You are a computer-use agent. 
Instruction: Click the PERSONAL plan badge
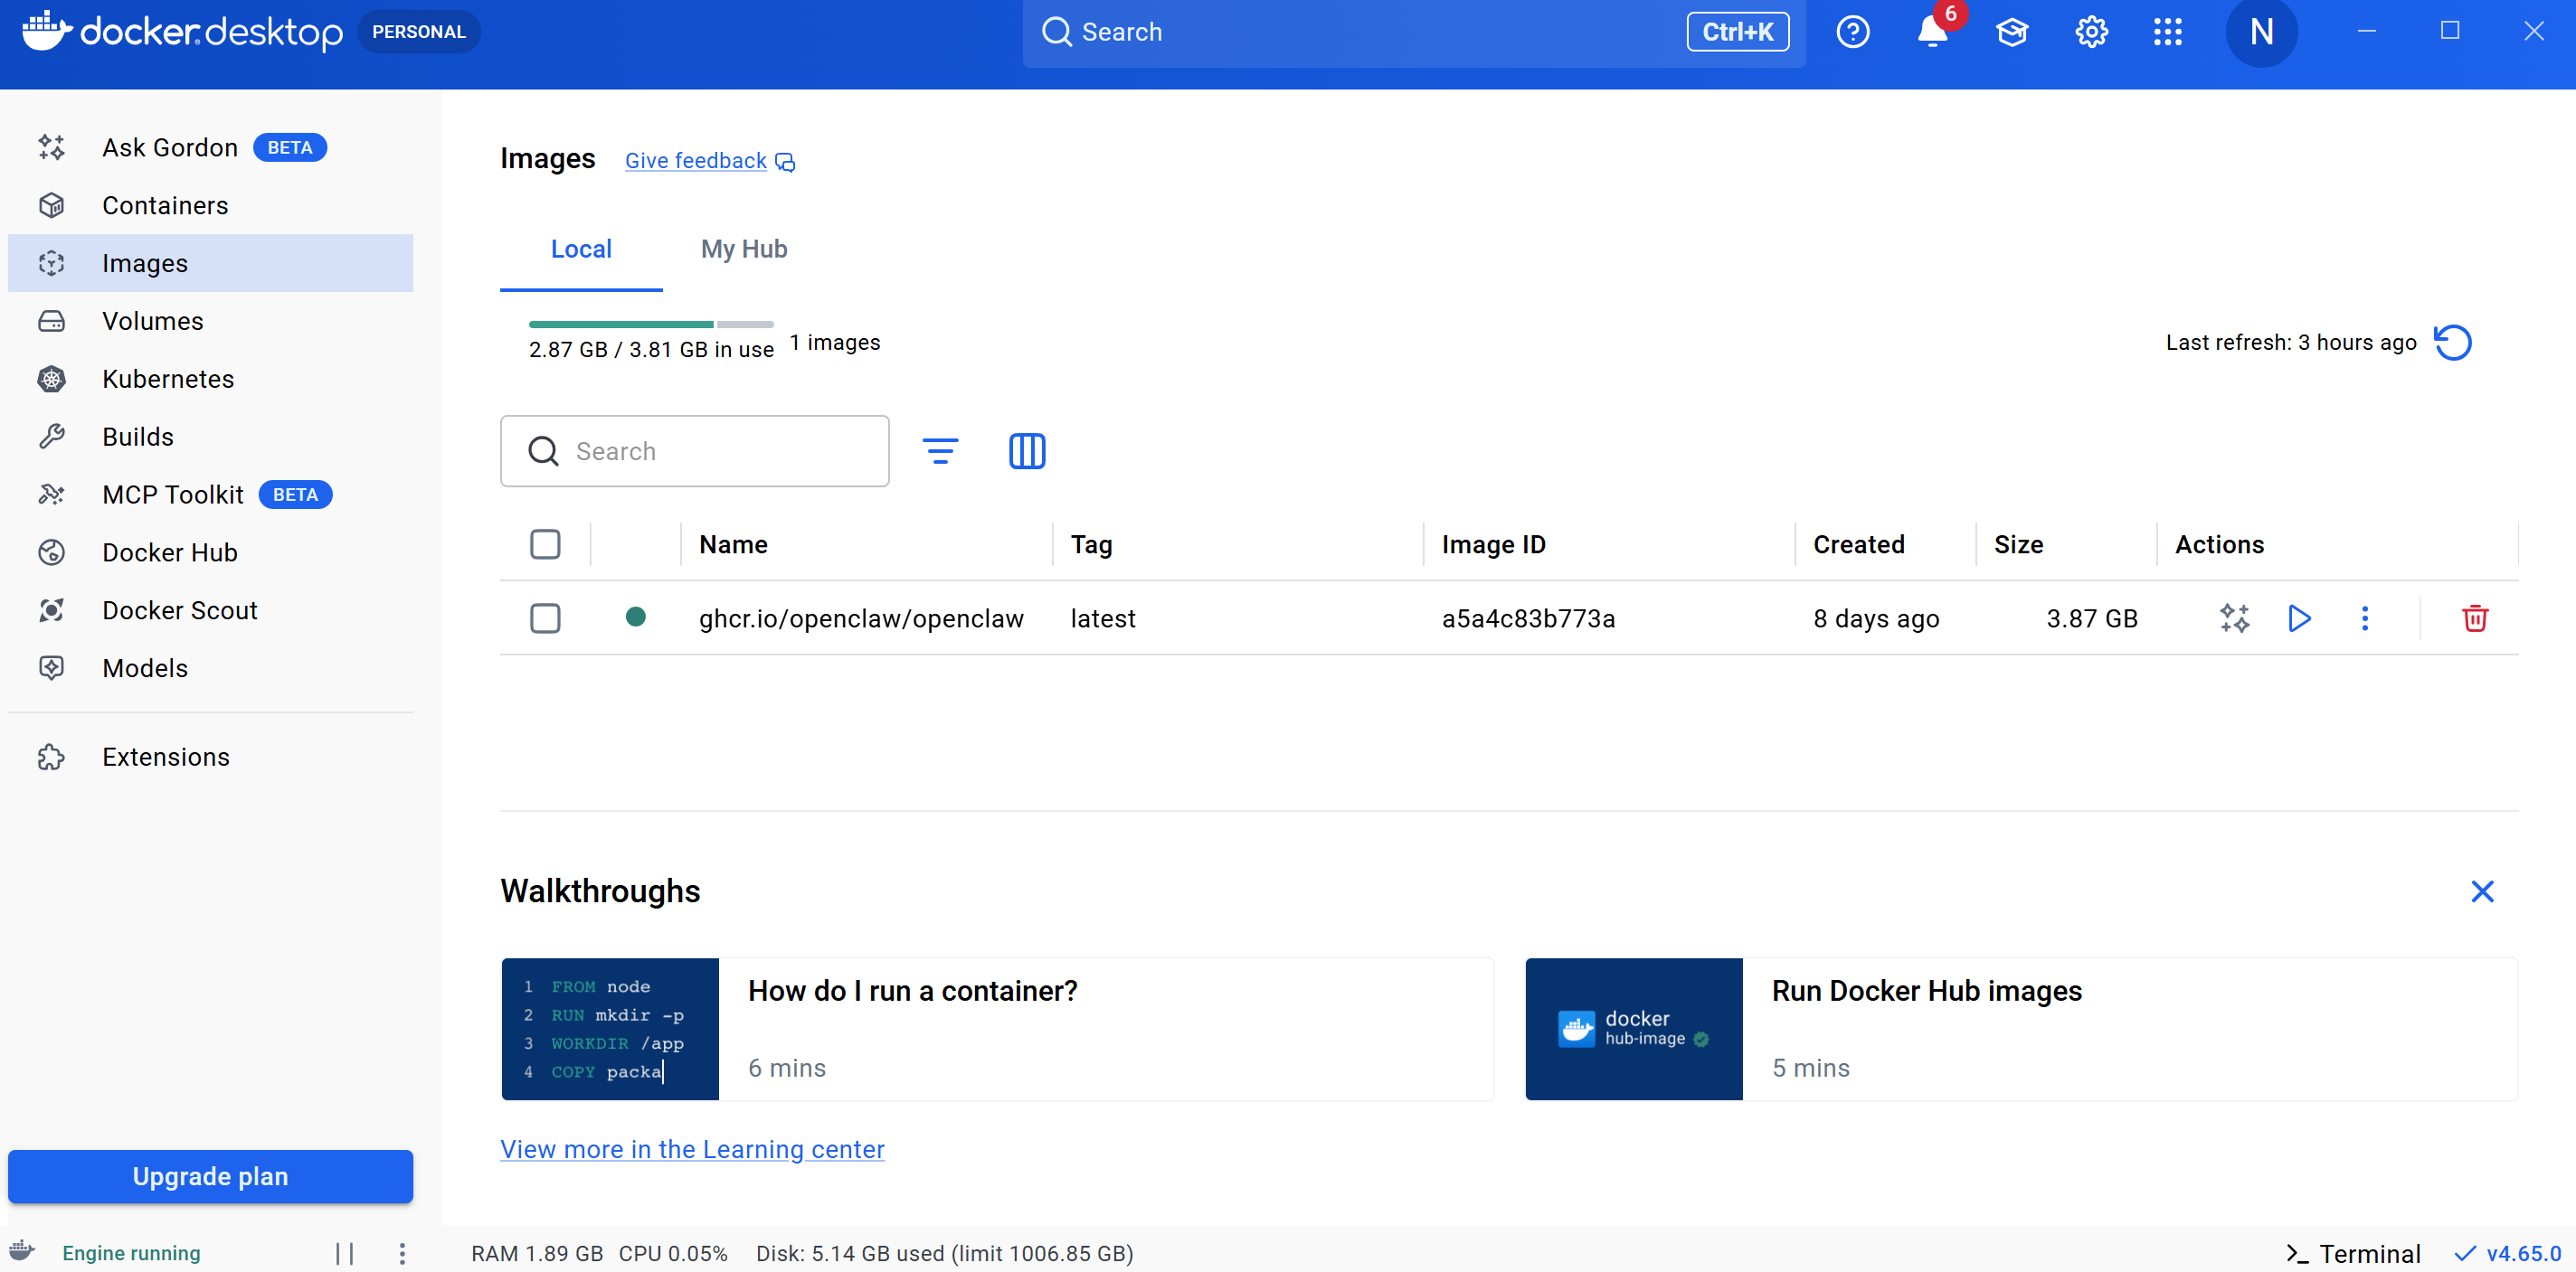[x=419, y=32]
